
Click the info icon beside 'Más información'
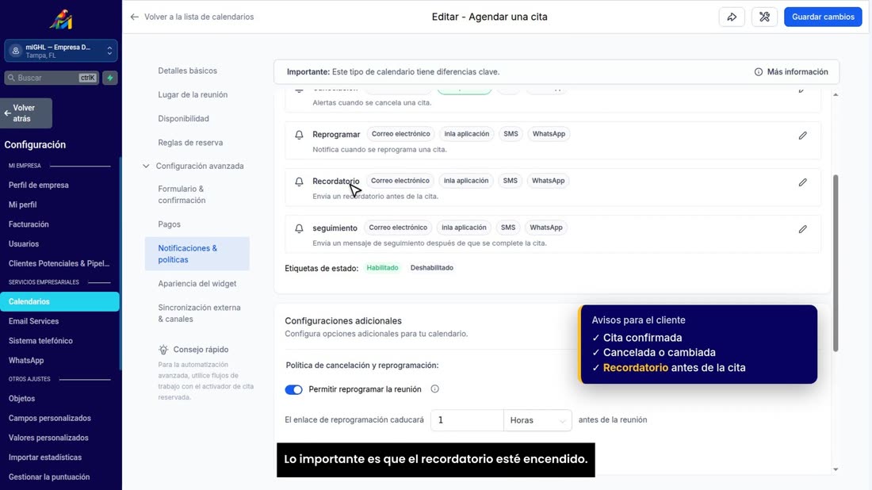click(758, 71)
